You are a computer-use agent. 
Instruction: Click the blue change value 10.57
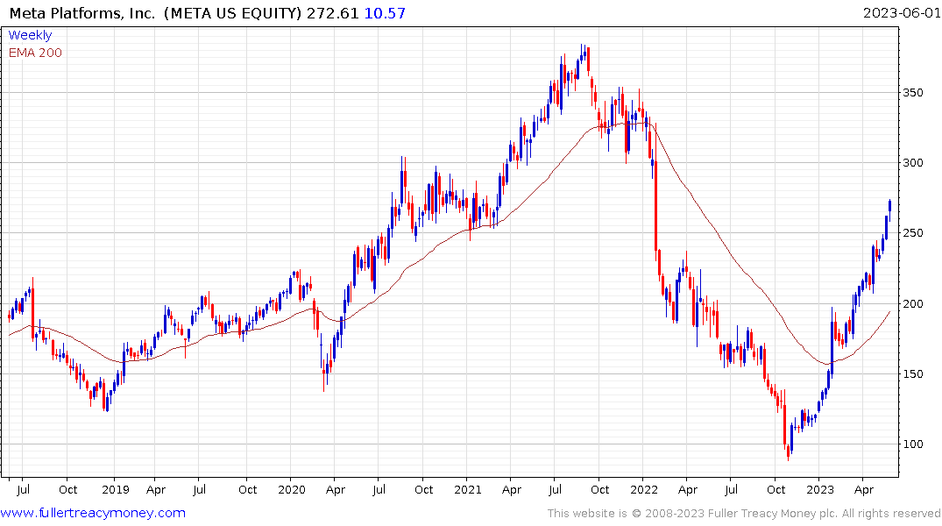coord(385,13)
